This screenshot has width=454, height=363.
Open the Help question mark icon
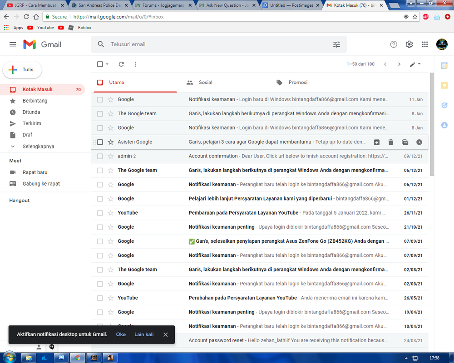[x=394, y=44]
